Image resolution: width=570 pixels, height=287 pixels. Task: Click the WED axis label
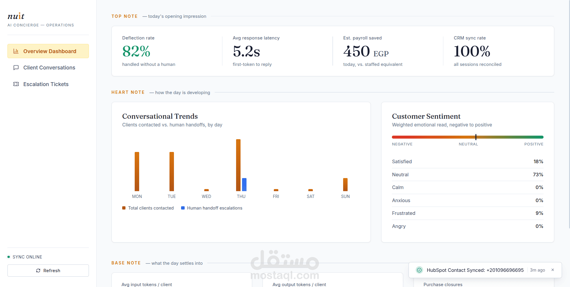(x=206, y=196)
